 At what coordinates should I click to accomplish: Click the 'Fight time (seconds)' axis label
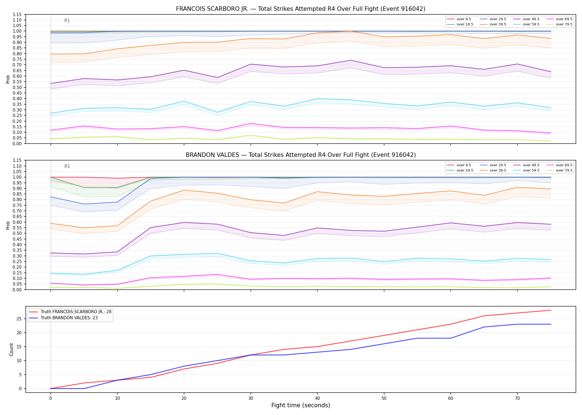pyautogui.click(x=301, y=405)
